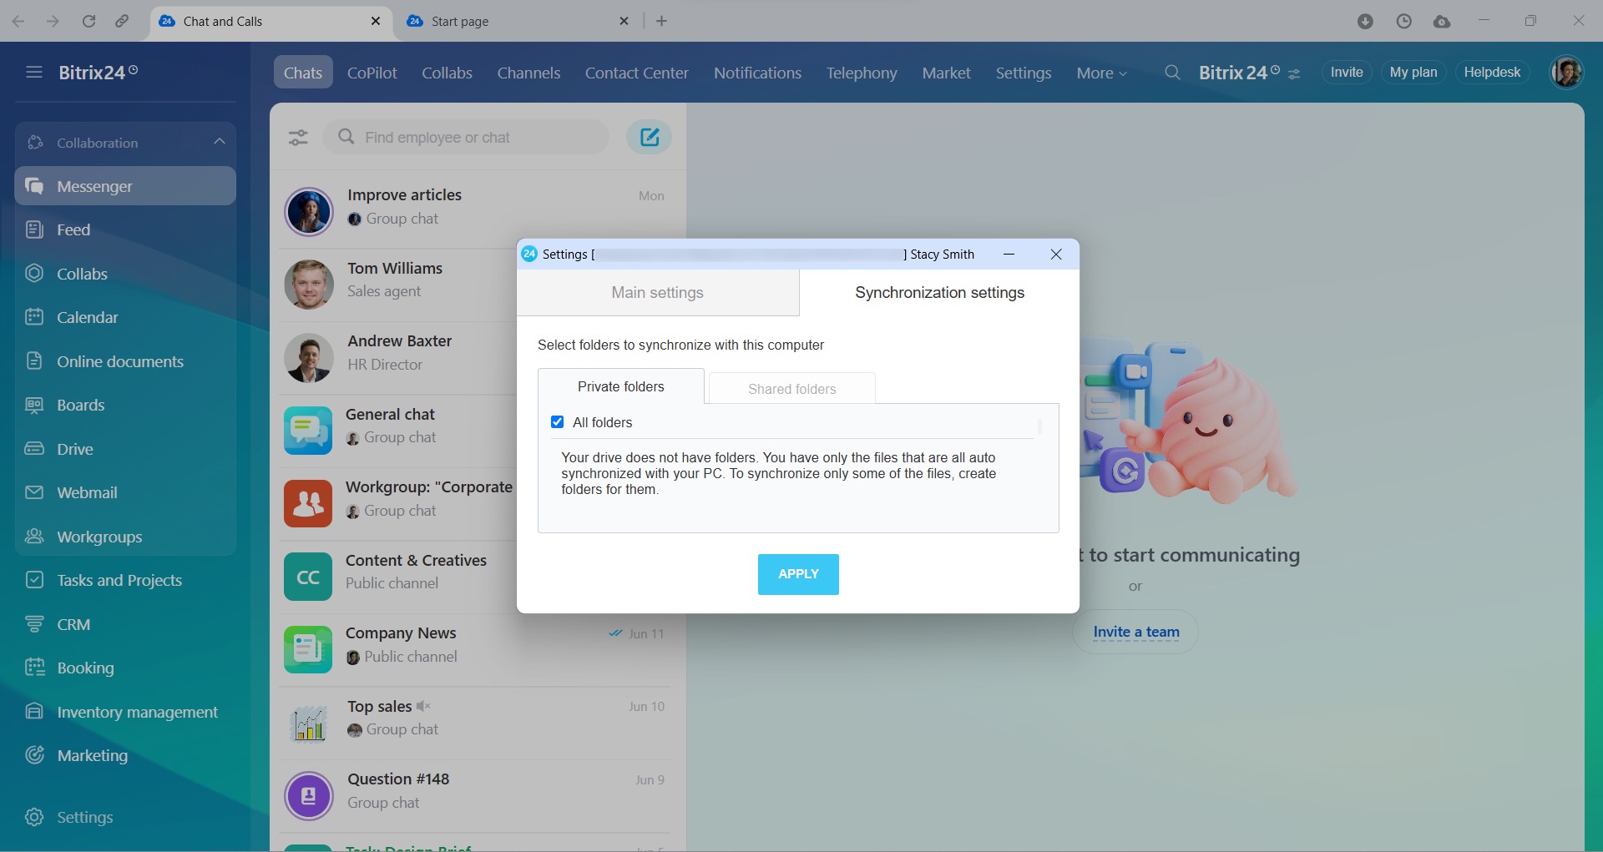1603x852 pixels.
Task: Open Notifications in top menu
Action: [x=757, y=73]
